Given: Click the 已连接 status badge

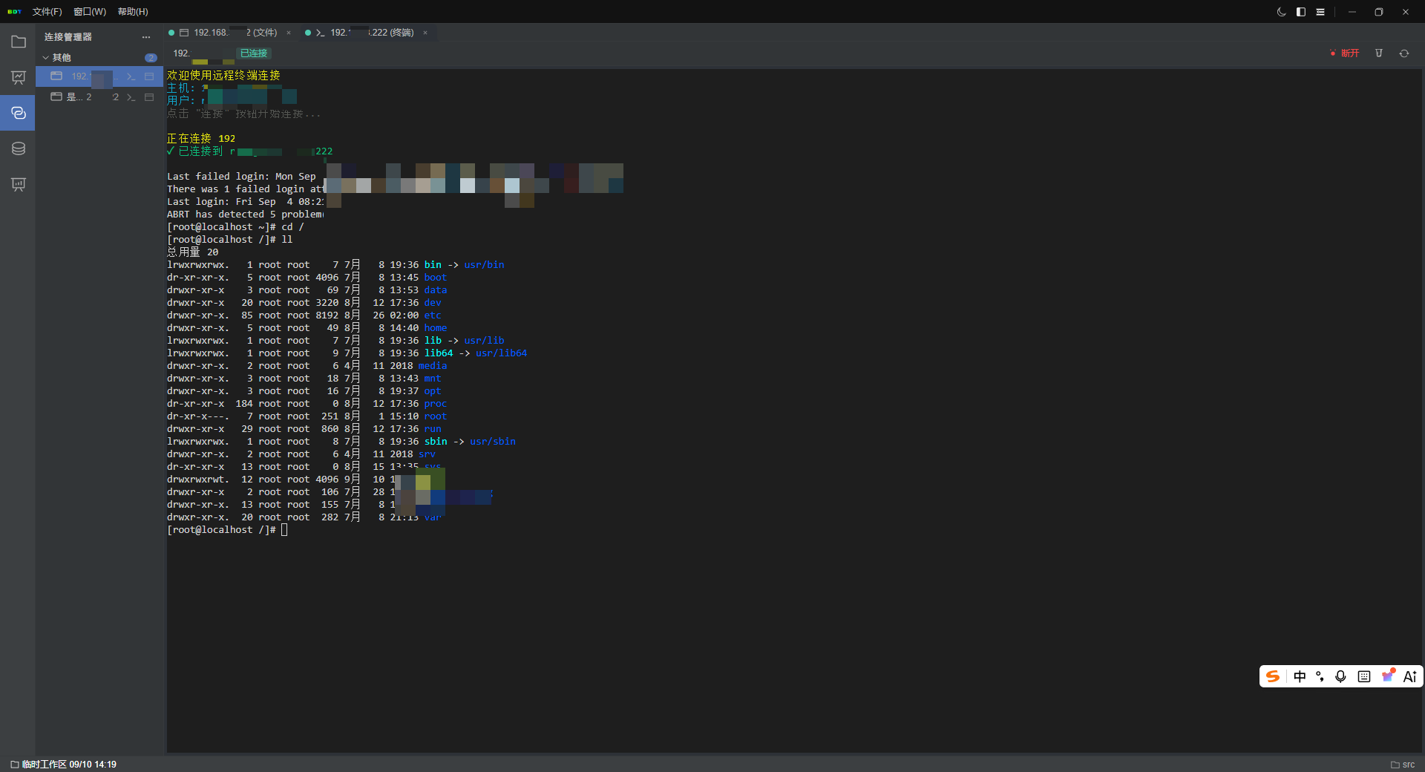Looking at the screenshot, I should [254, 53].
